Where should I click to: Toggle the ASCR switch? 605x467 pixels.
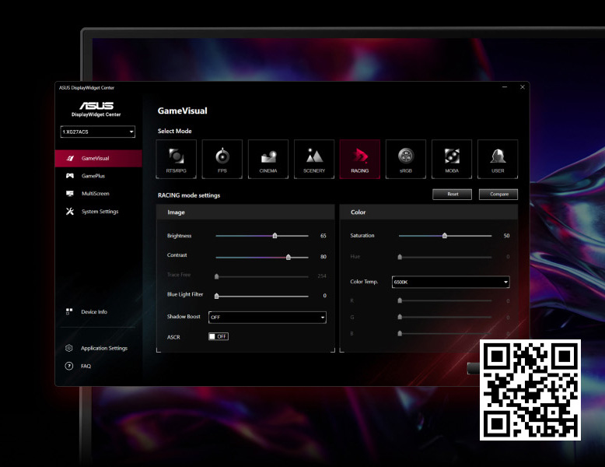(x=219, y=336)
